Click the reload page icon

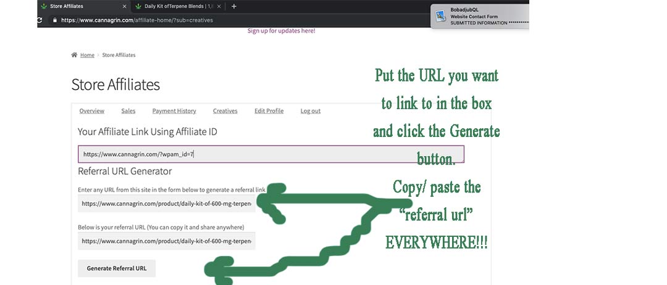(x=40, y=20)
